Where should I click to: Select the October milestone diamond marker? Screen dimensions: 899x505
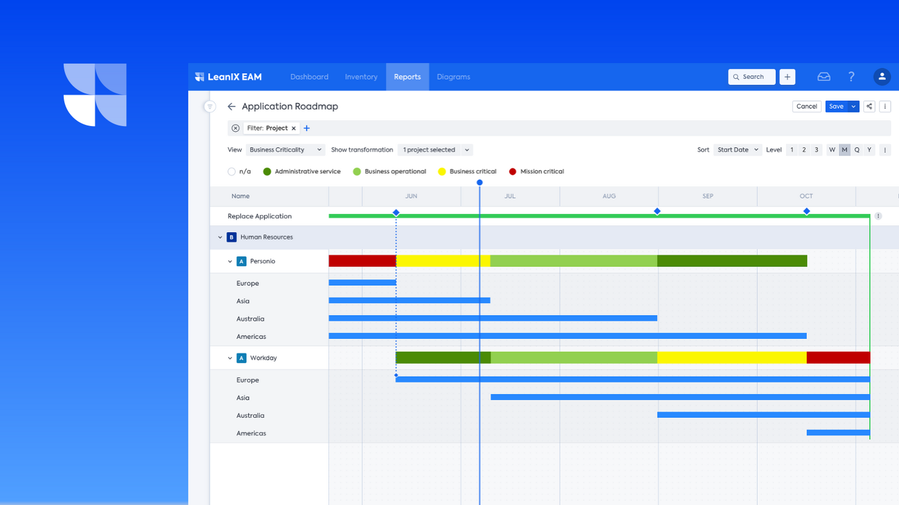click(807, 211)
